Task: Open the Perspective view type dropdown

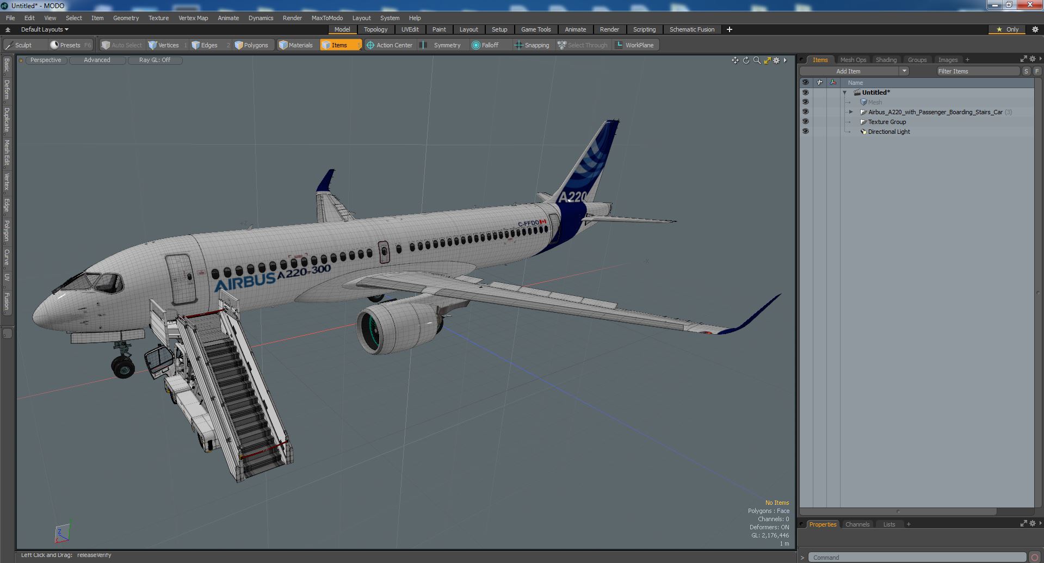Action: tap(46, 60)
